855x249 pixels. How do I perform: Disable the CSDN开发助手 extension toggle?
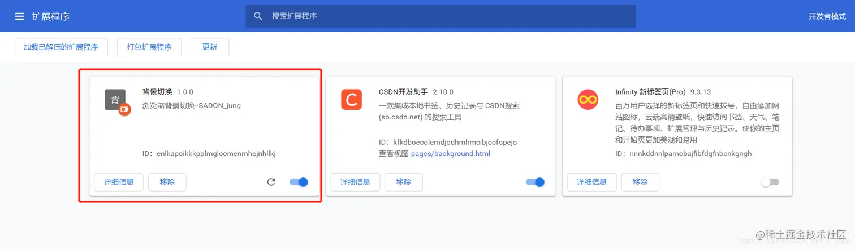535,182
